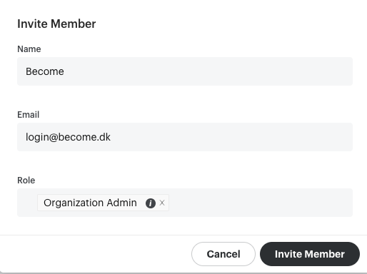Click the Invite Member submit button

tap(310, 254)
